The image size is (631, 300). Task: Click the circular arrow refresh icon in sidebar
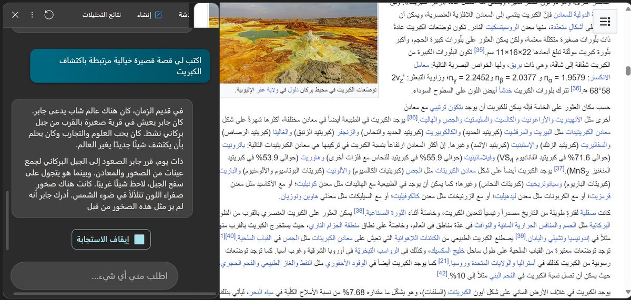[x=49, y=15]
